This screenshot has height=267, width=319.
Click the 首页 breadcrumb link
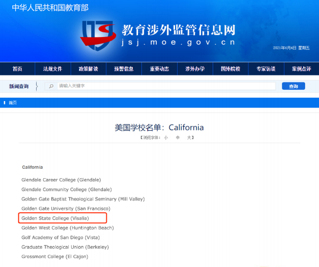[13, 103]
